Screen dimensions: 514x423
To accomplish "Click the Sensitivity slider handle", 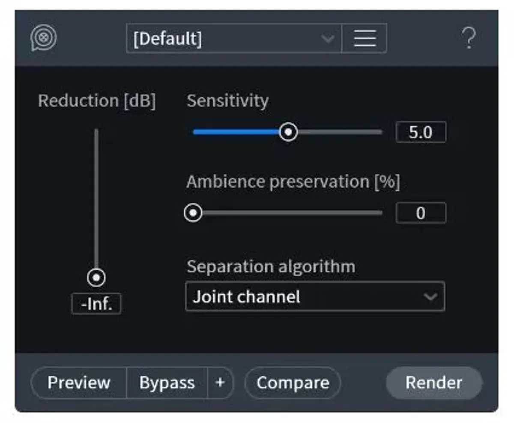I will pyautogui.click(x=289, y=132).
